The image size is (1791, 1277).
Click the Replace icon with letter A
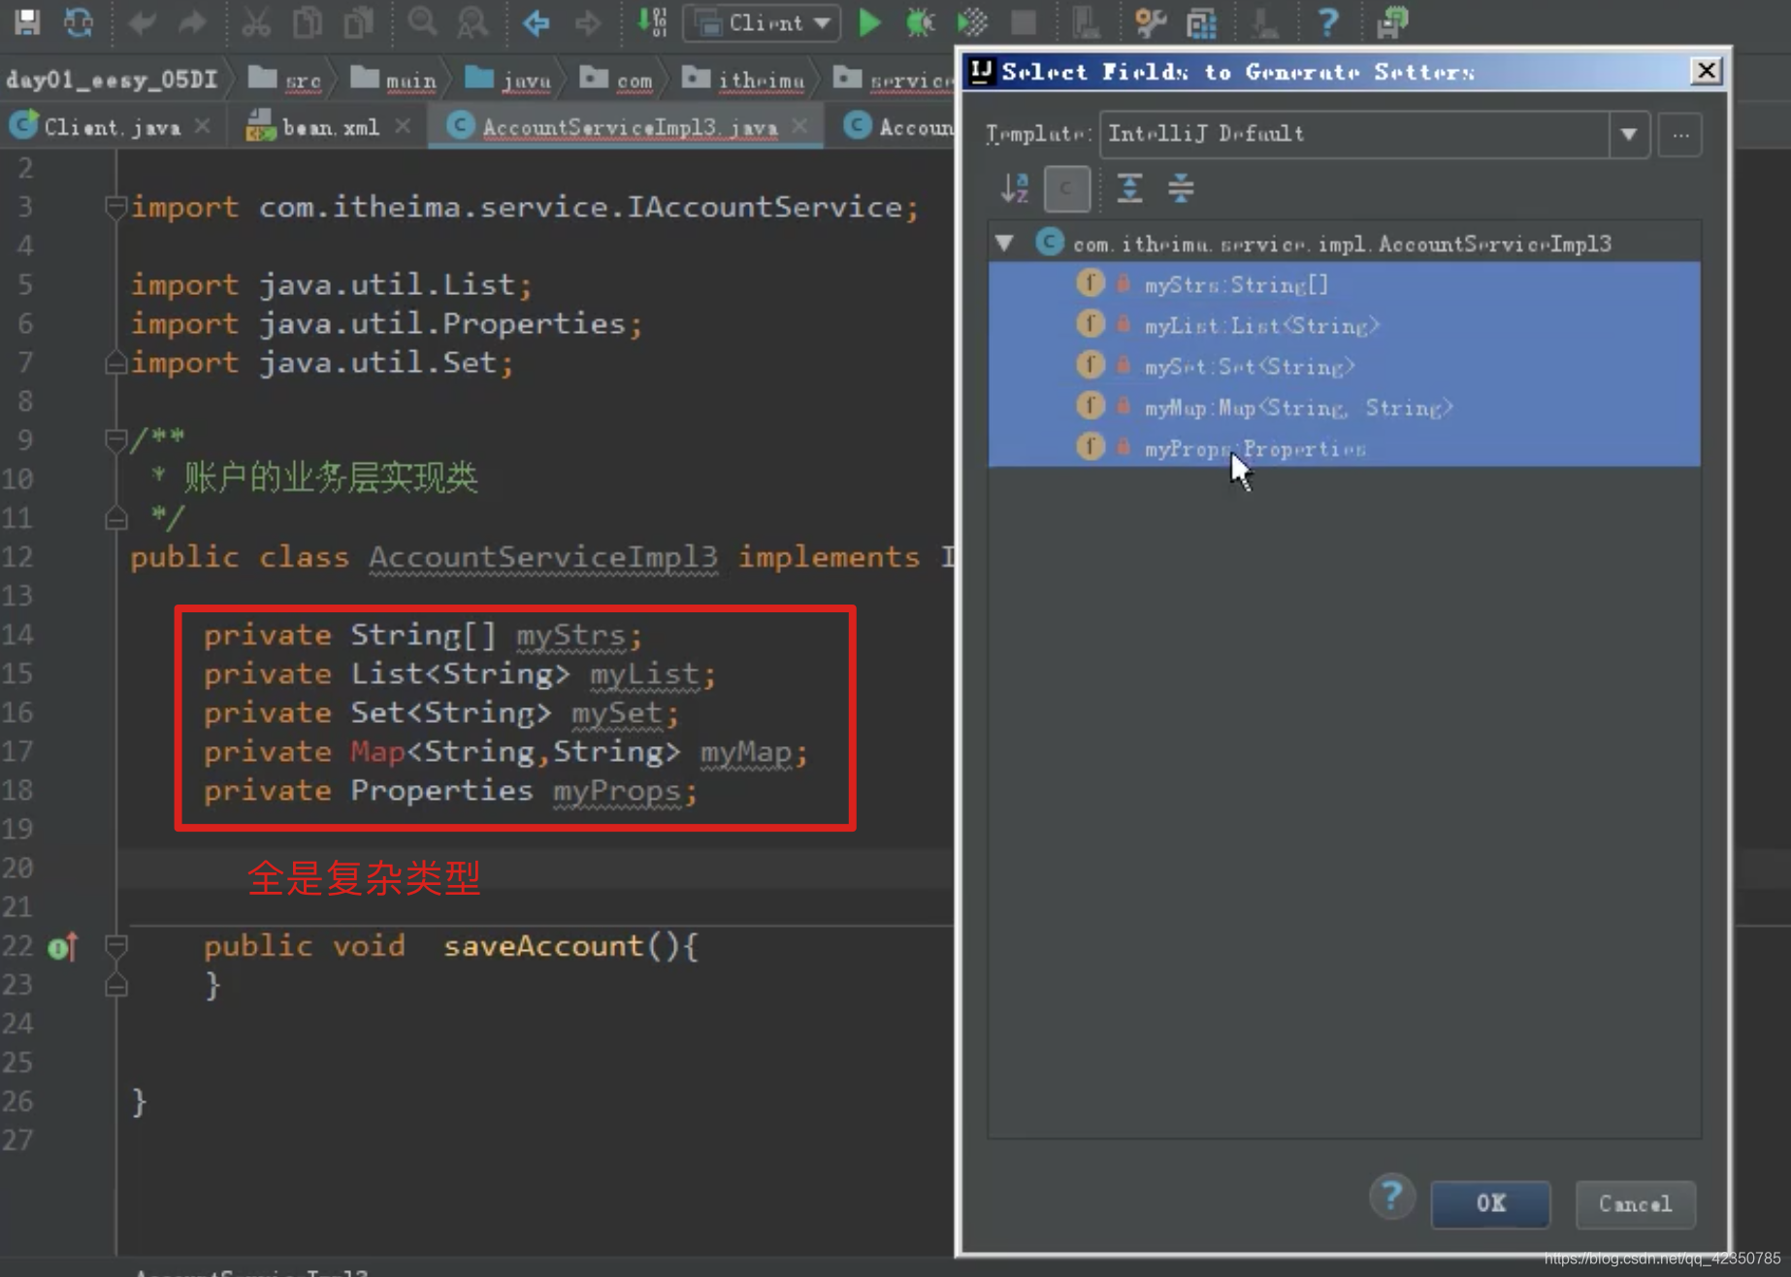[x=472, y=22]
